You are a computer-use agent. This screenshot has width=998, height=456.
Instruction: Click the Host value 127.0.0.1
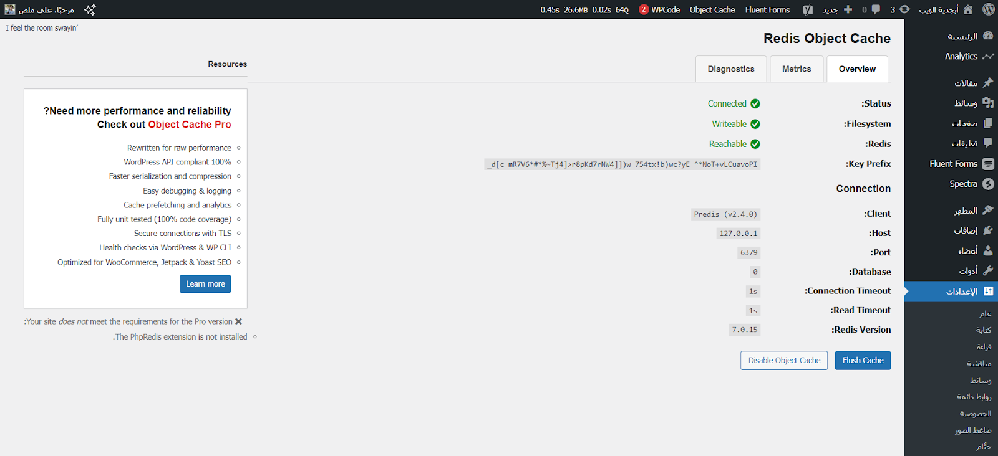pos(739,234)
